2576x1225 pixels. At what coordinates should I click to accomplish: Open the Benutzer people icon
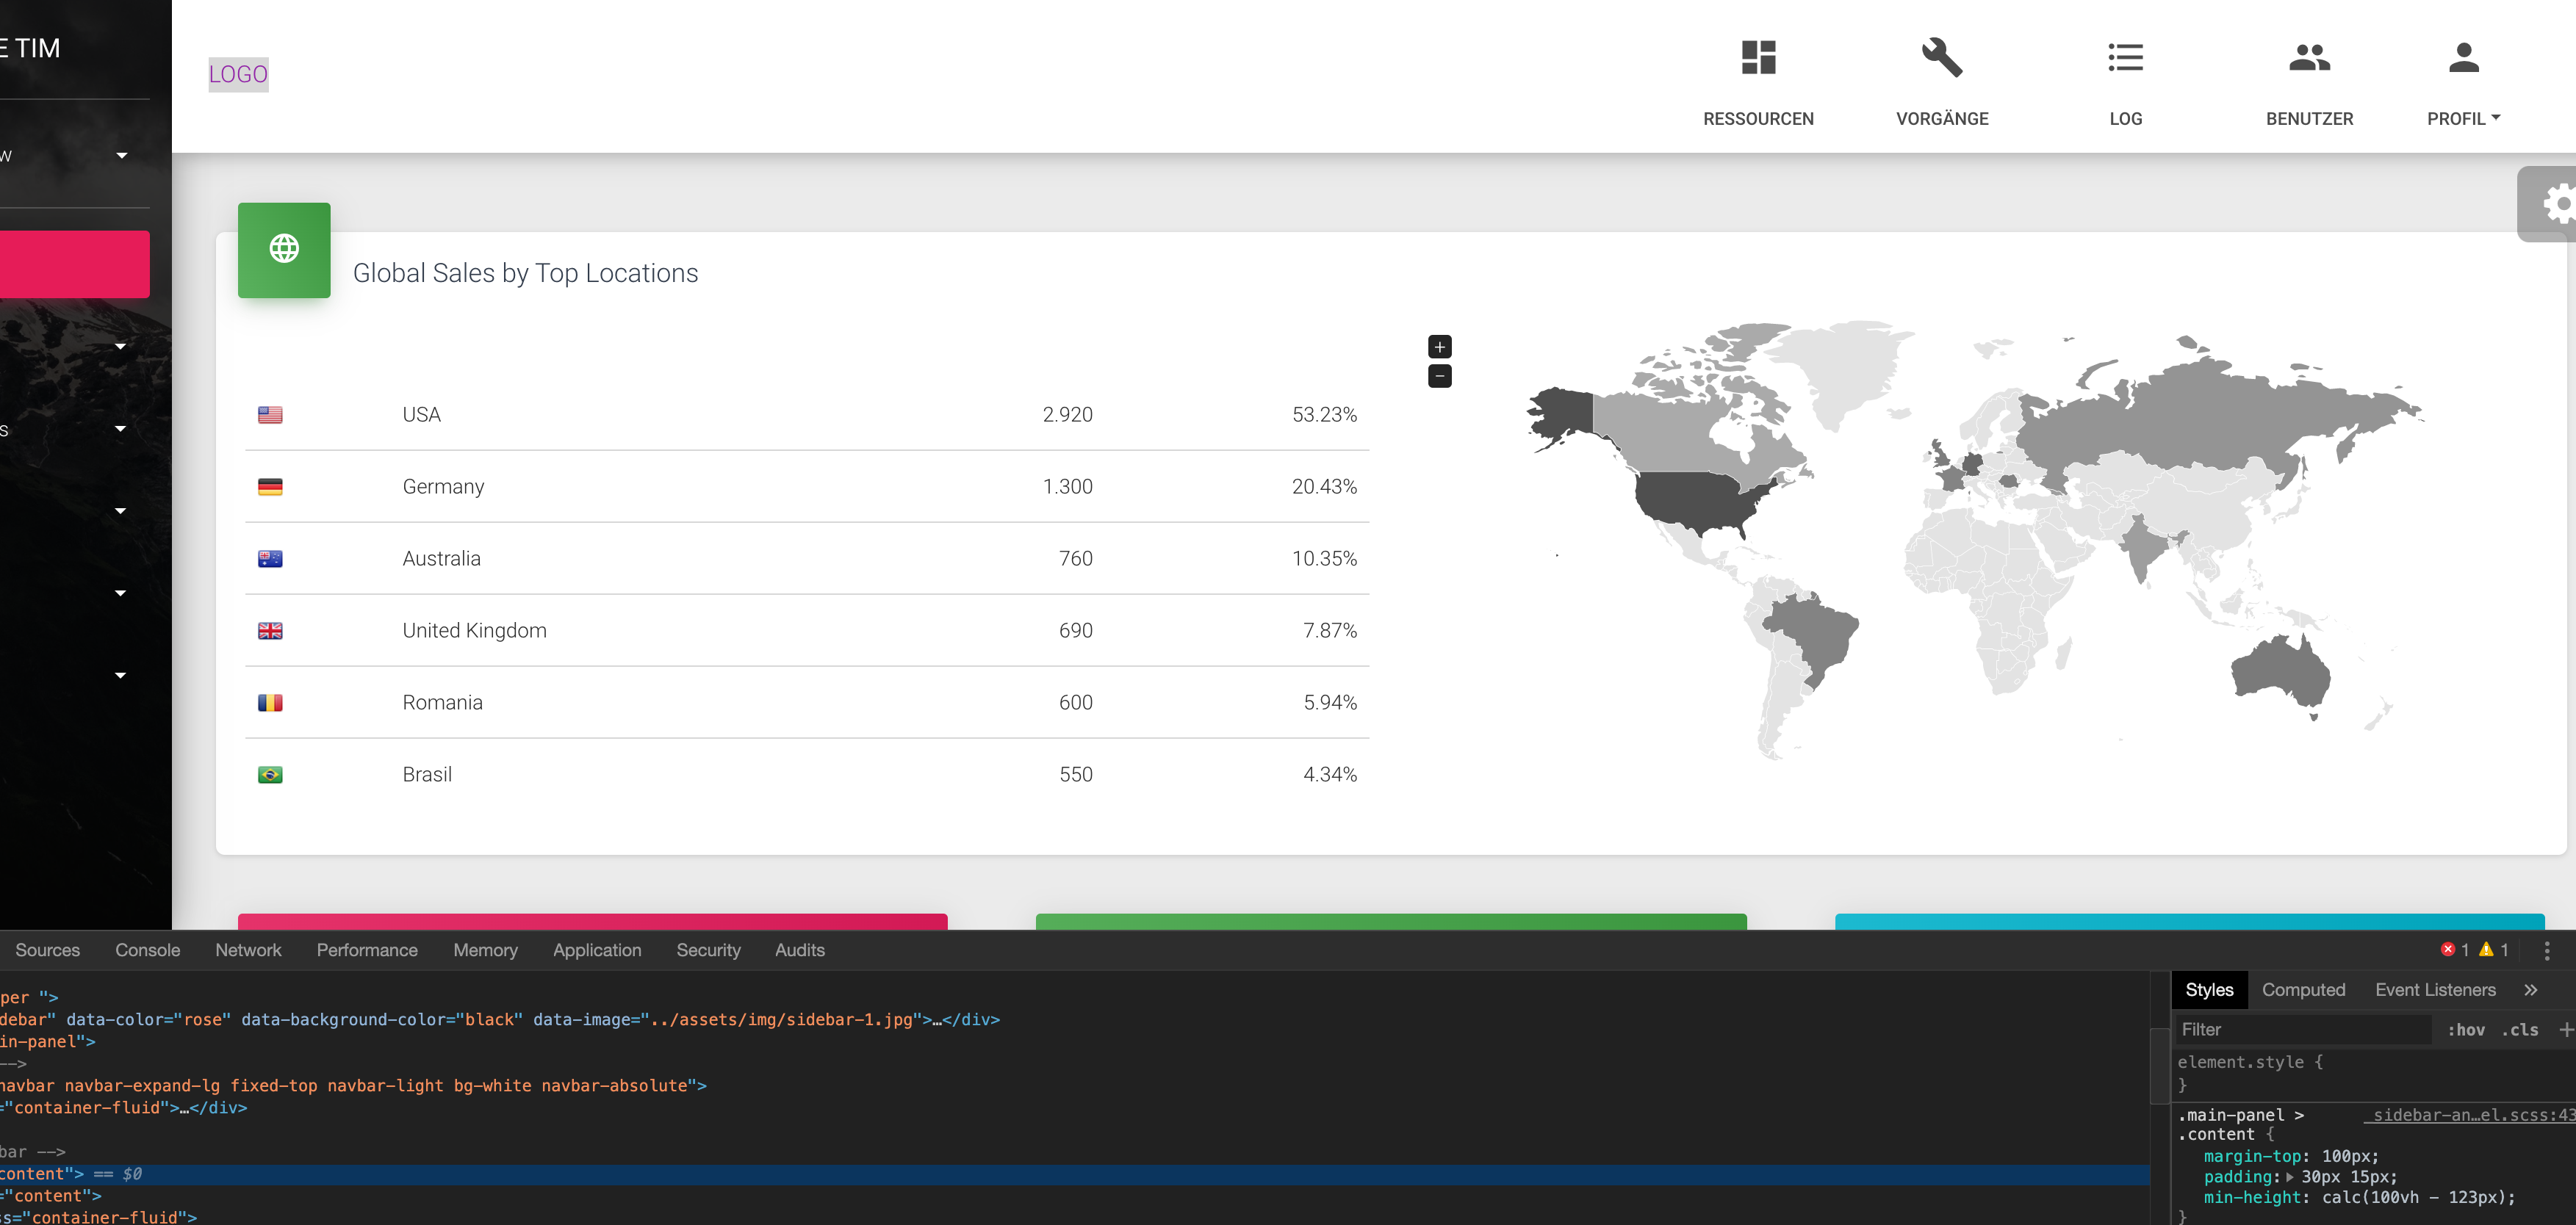[x=2308, y=58]
